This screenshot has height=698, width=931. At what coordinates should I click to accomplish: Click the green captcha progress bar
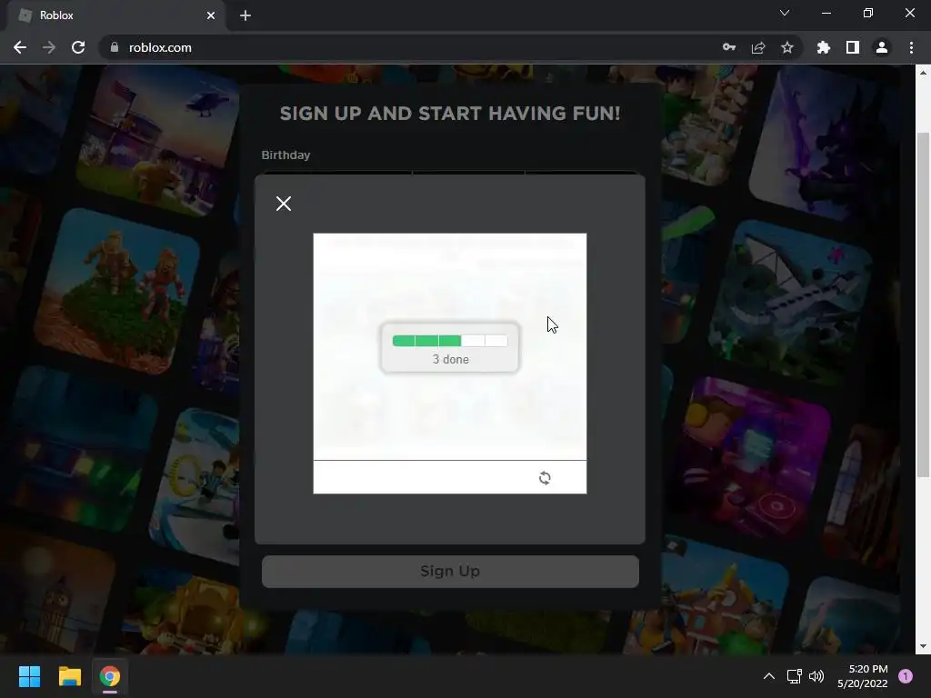coord(450,341)
